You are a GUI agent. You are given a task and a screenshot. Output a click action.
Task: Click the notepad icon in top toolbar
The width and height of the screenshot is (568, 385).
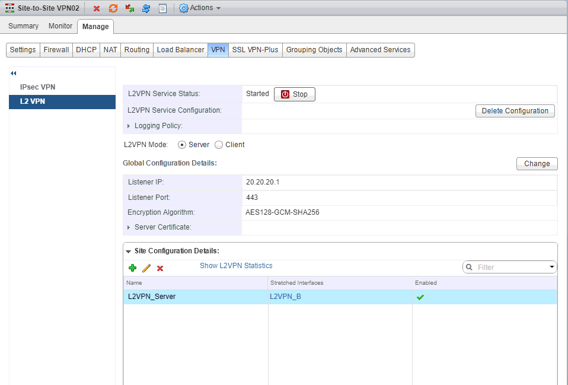click(x=162, y=8)
